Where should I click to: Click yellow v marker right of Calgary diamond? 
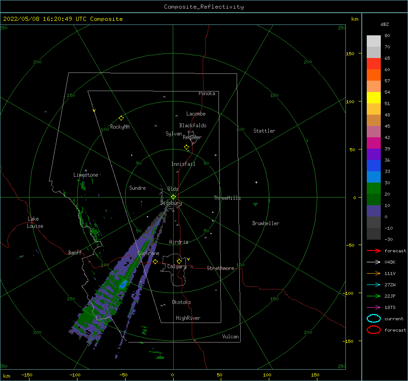pos(189,259)
